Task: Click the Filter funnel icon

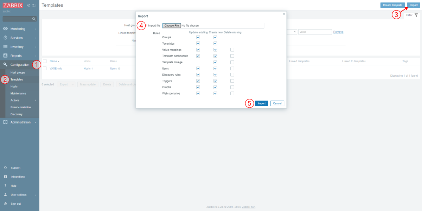Action: [x=416, y=15]
